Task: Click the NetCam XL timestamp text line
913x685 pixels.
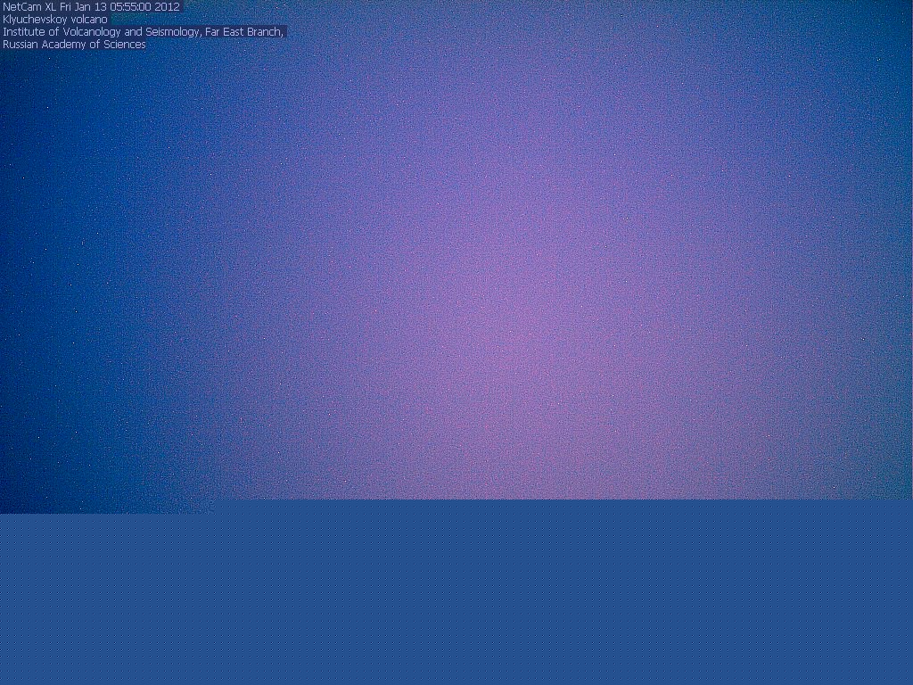Action: point(92,7)
